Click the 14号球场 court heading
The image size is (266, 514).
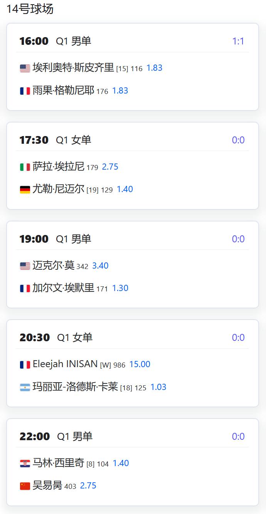(30, 9)
